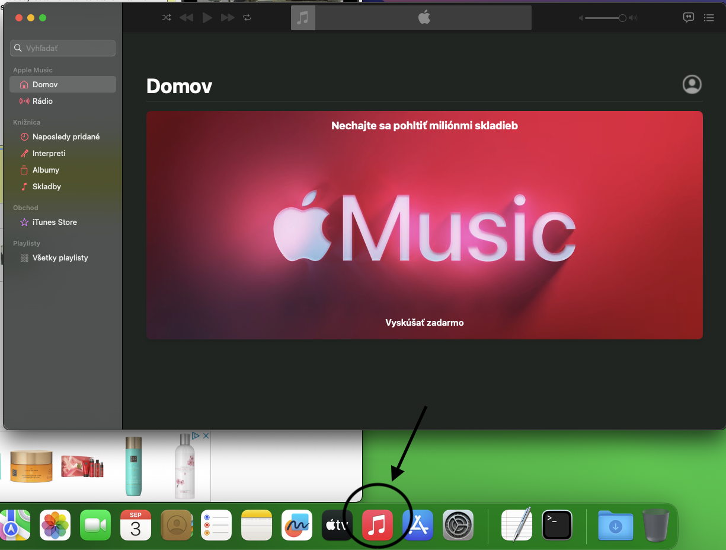Open Contacts from the Dock

point(176,525)
